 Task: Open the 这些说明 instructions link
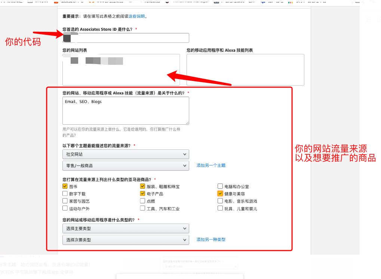pos(136,16)
